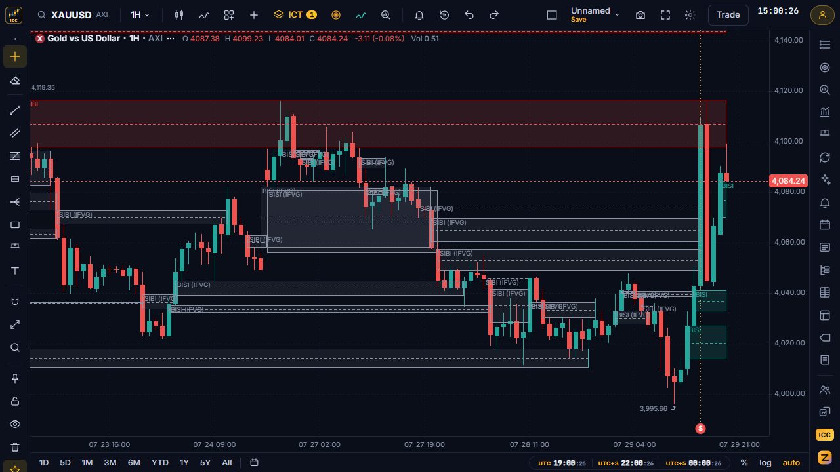Image resolution: width=840 pixels, height=472 pixels.
Task: Set range to 1M
Action: 87,462
